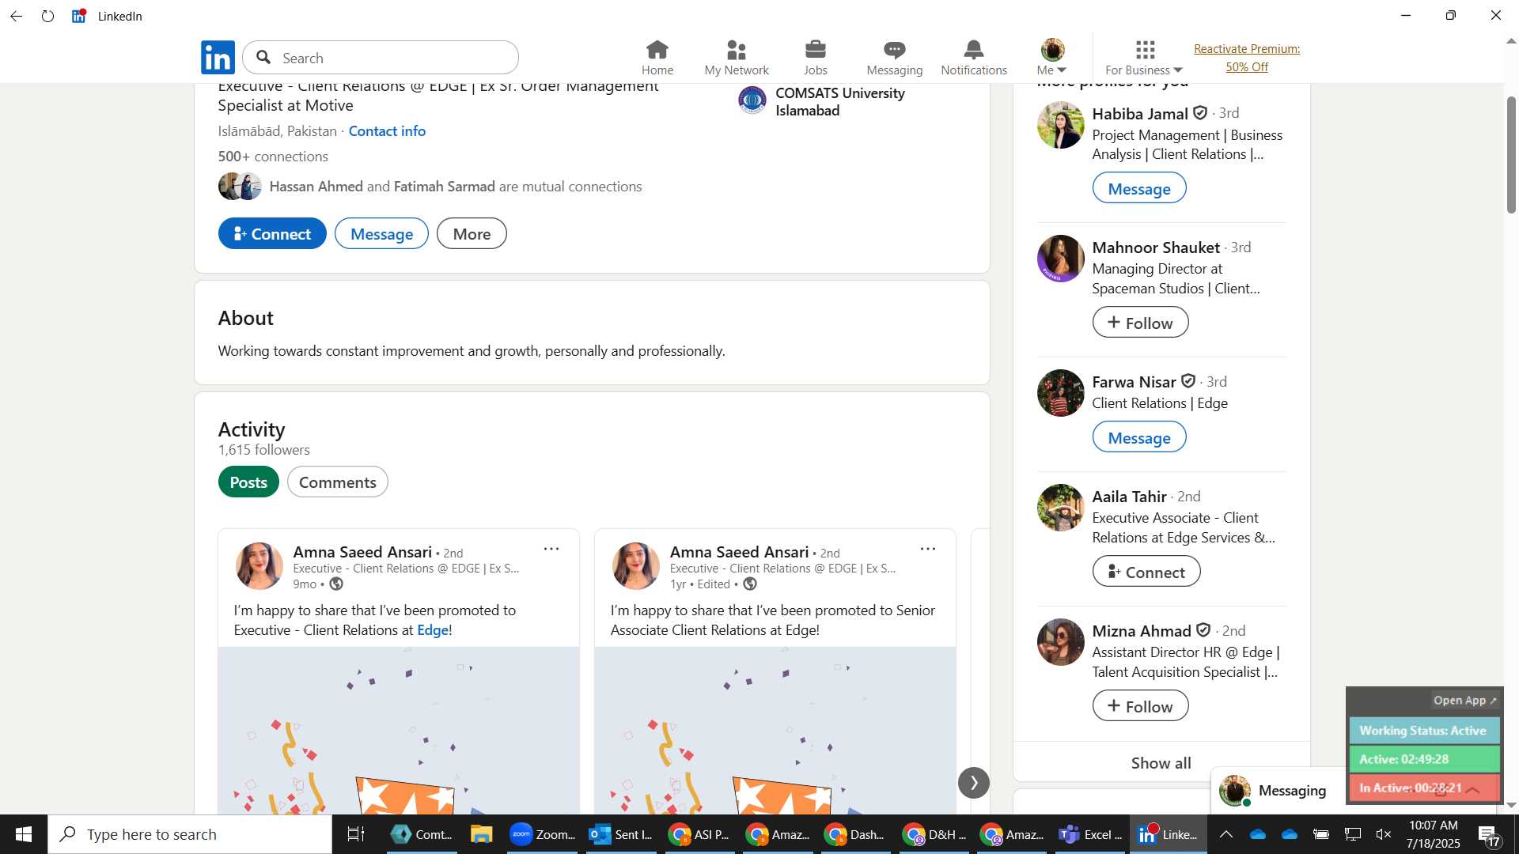Open the Windows Start menu
1519x854 pixels.
[x=23, y=834]
